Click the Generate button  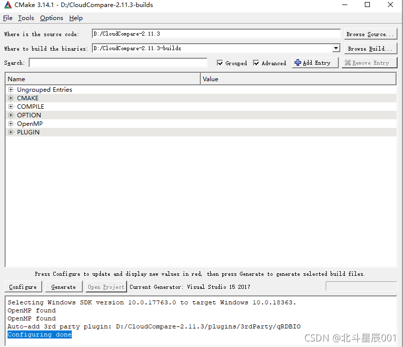point(64,287)
